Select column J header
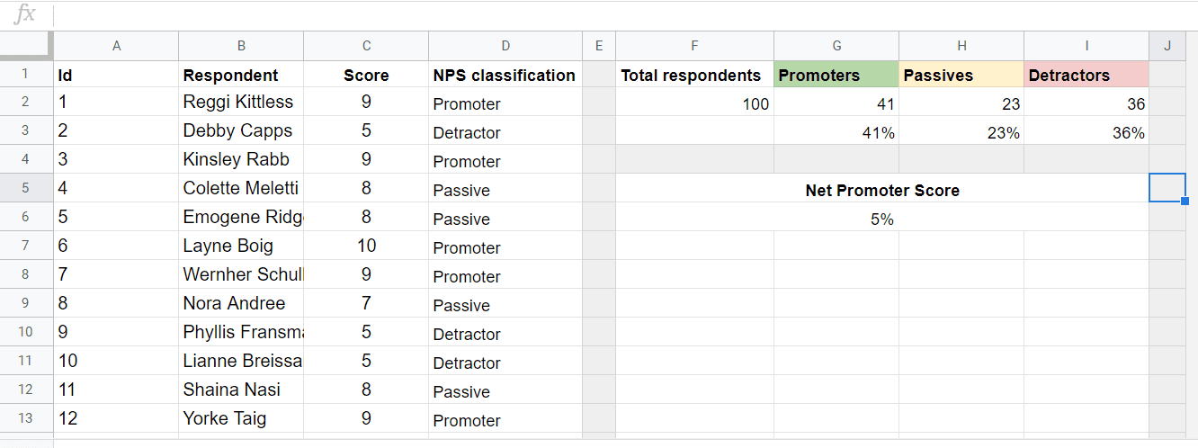The height and width of the screenshot is (448, 1198). [x=1167, y=46]
